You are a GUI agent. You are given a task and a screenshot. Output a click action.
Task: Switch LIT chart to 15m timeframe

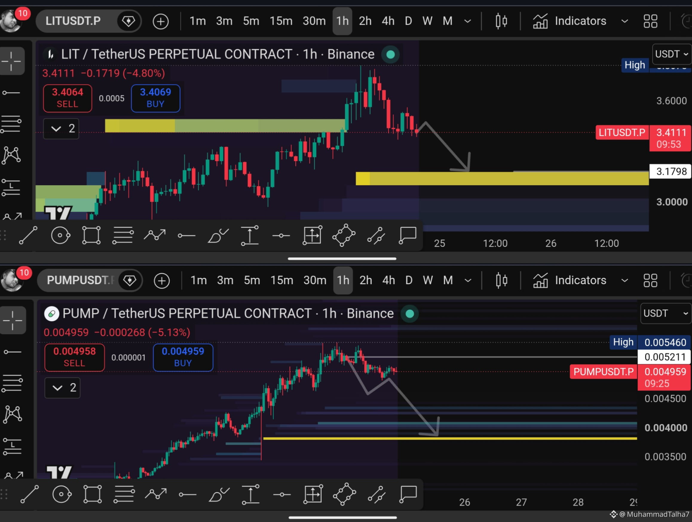click(x=281, y=21)
